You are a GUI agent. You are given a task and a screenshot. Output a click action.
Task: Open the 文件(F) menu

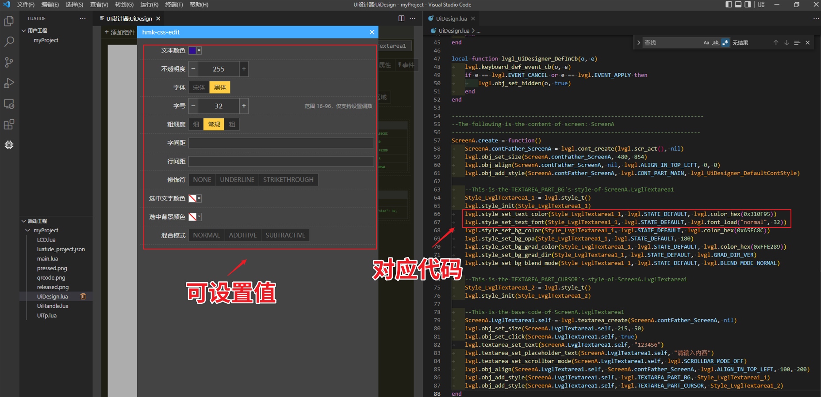[x=26, y=4]
